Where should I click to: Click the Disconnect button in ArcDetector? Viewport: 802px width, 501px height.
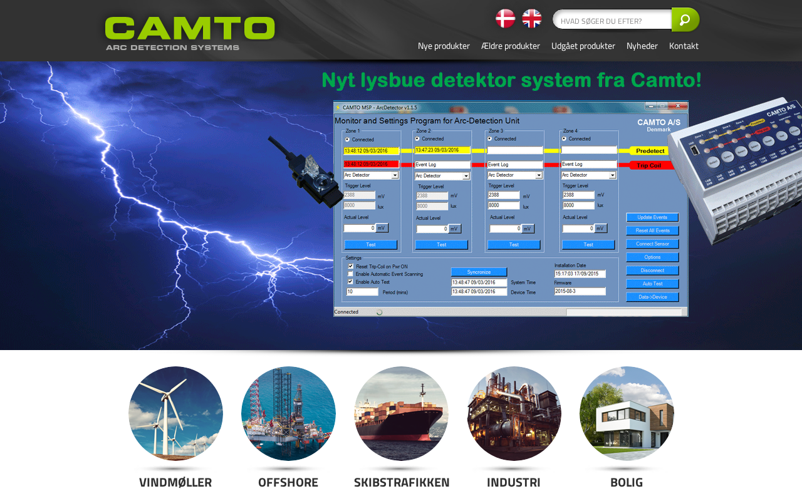point(652,271)
